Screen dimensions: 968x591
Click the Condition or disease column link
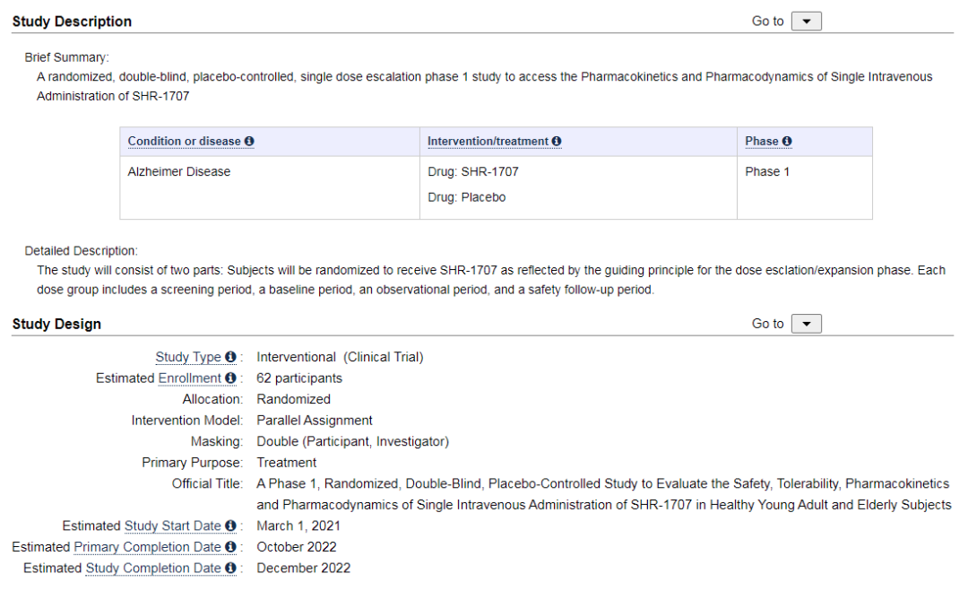pyautogui.click(x=185, y=142)
